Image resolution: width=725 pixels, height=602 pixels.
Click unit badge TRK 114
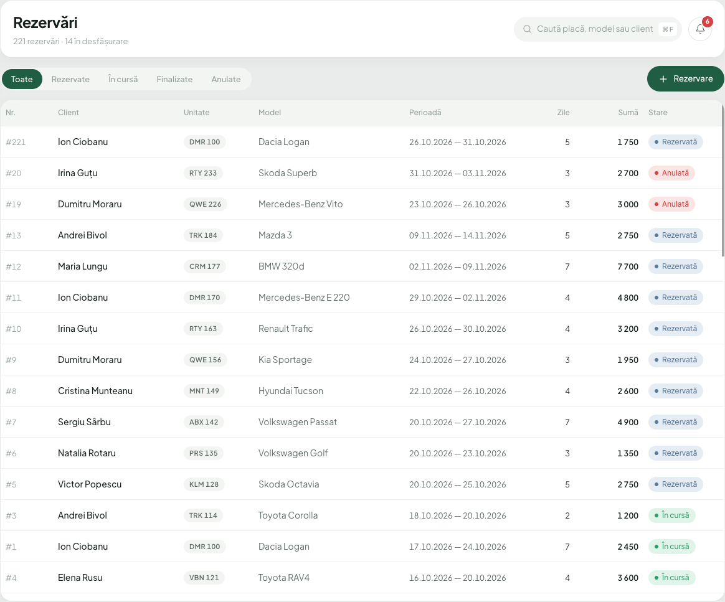203,515
